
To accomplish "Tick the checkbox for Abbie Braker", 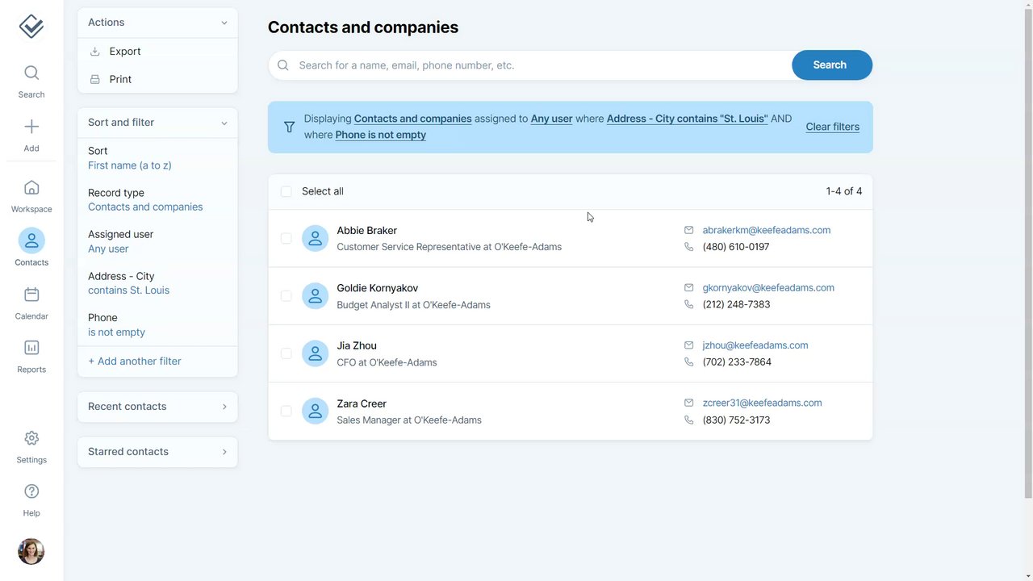I will (x=286, y=239).
